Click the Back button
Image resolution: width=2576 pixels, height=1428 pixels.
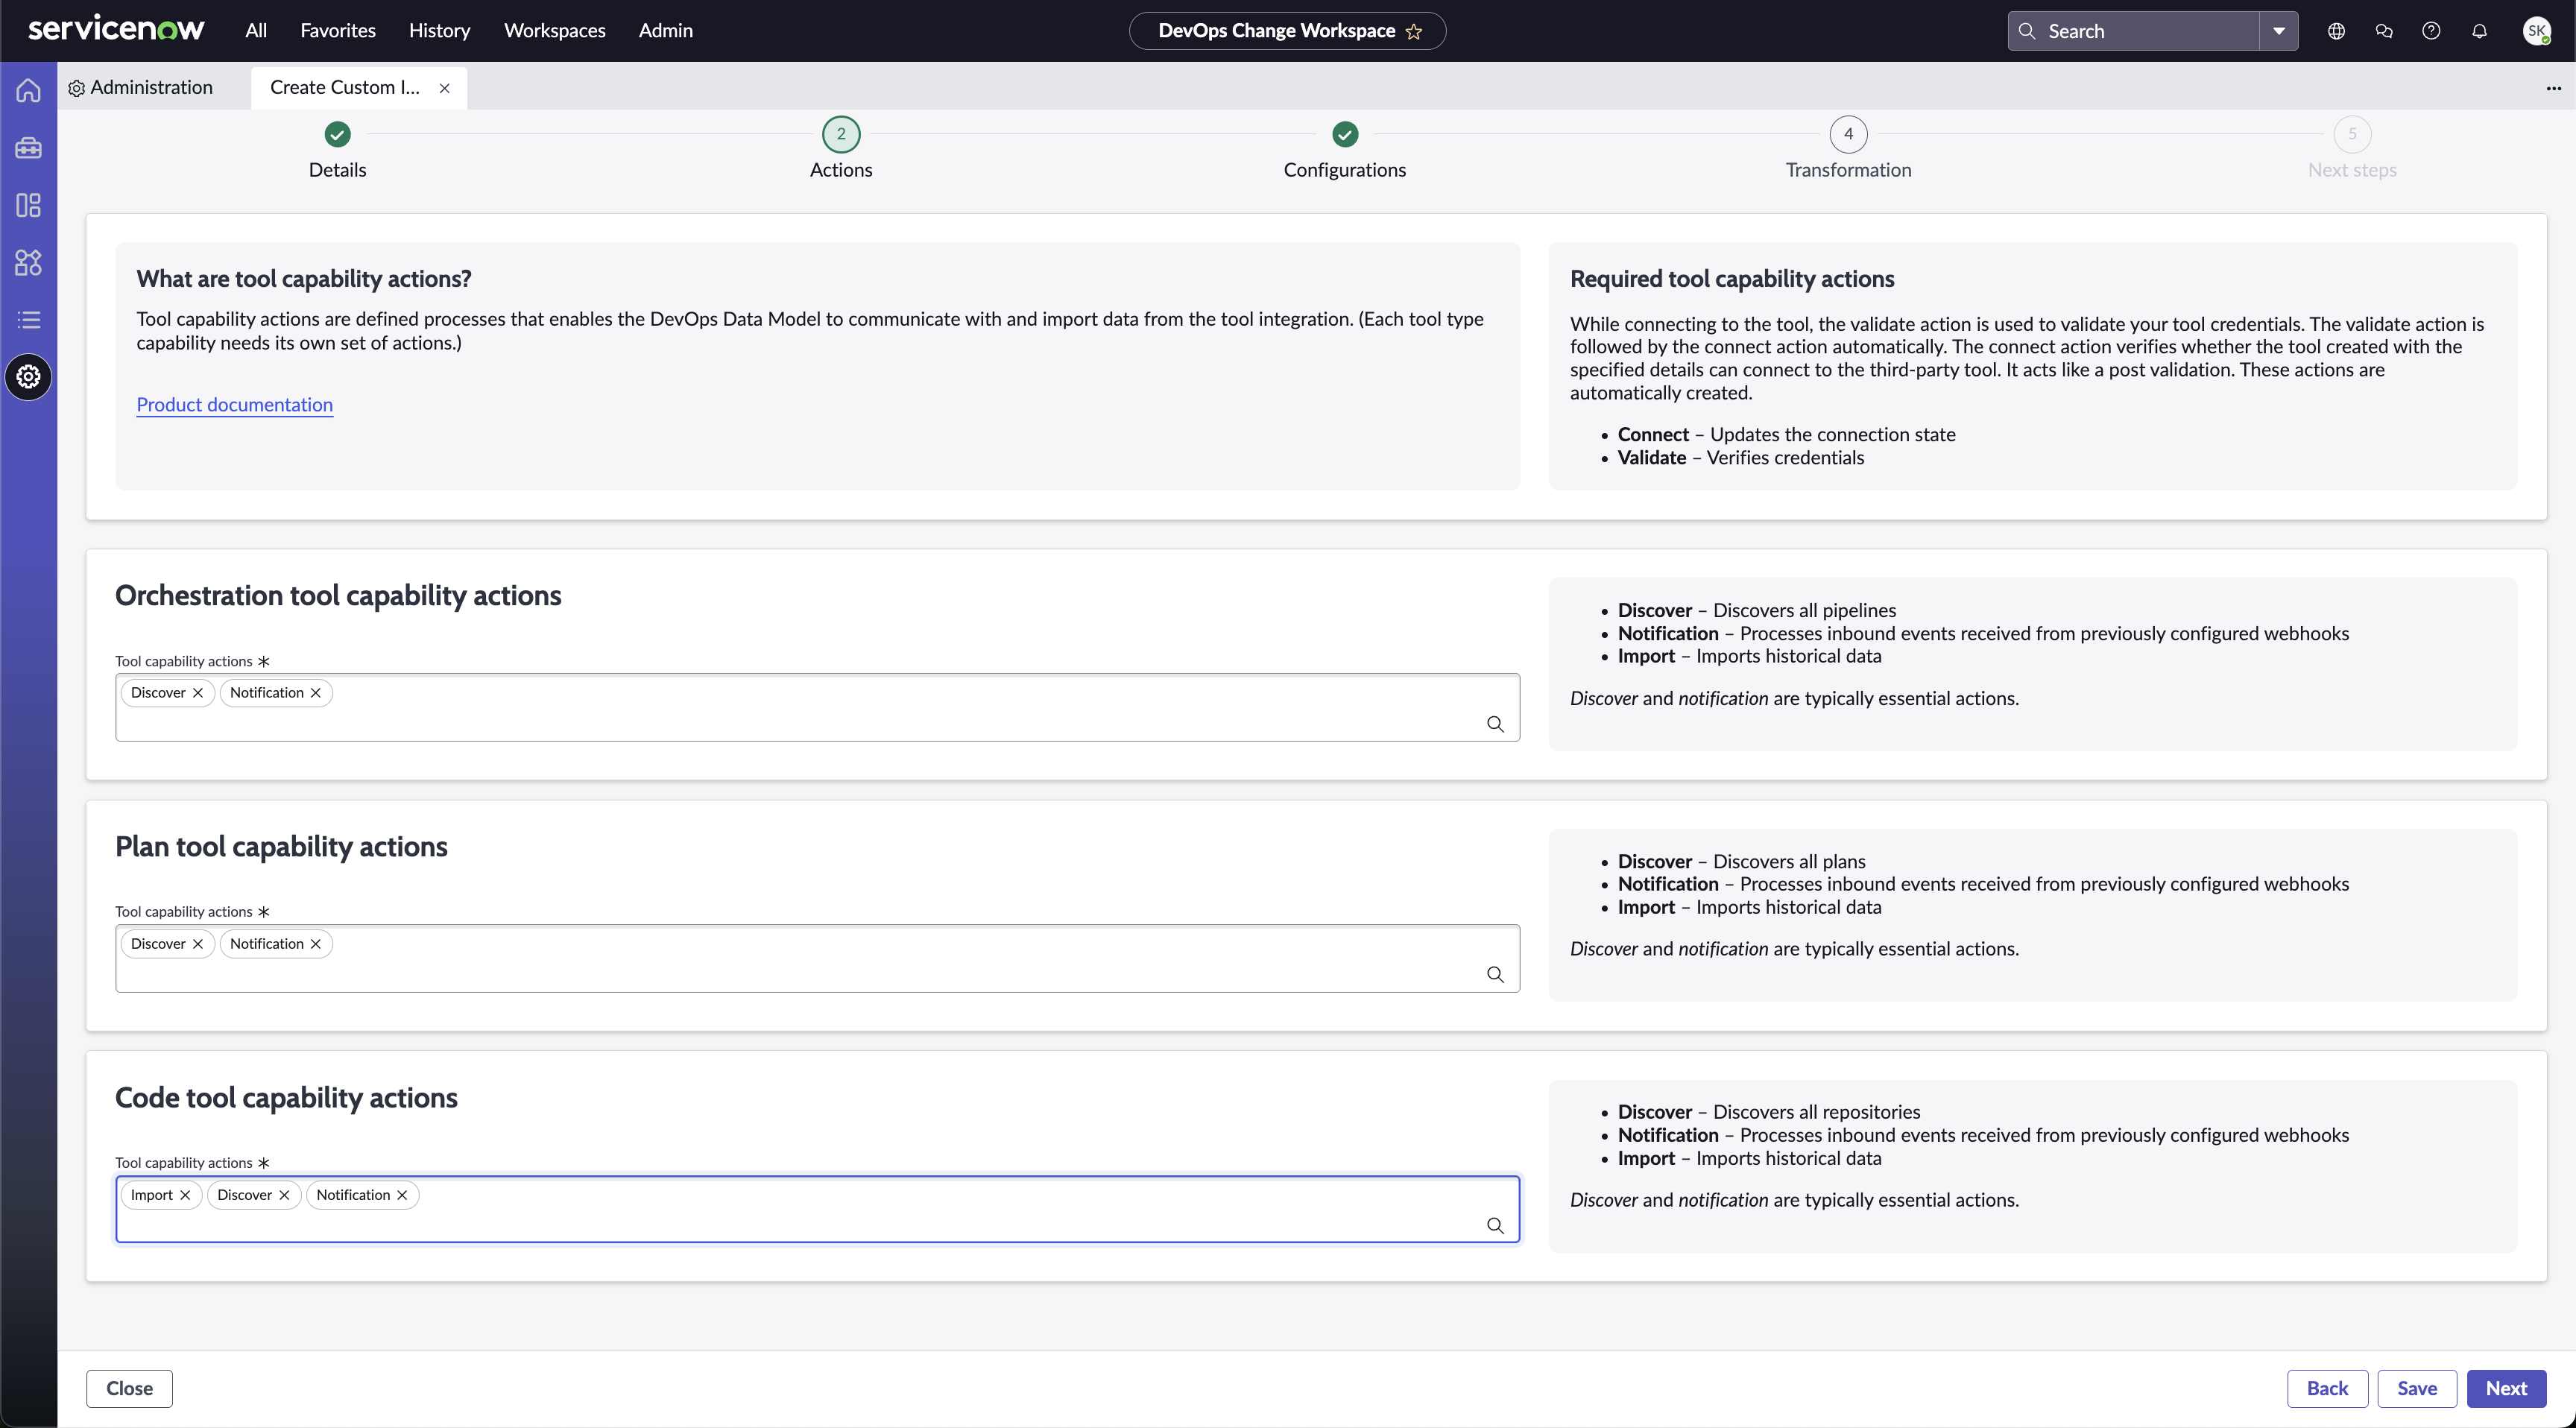tap(2327, 1389)
